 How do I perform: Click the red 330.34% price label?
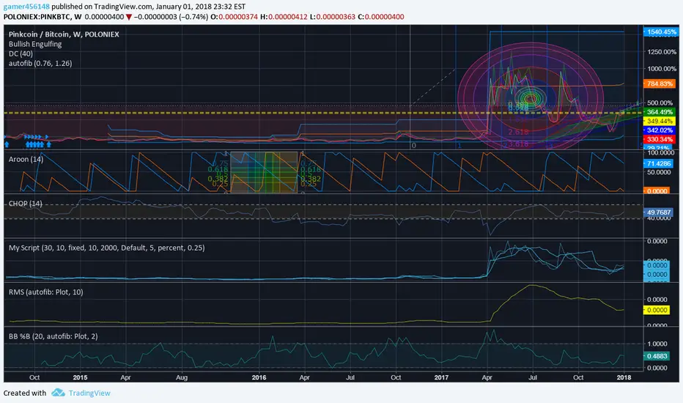coord(660,139)
